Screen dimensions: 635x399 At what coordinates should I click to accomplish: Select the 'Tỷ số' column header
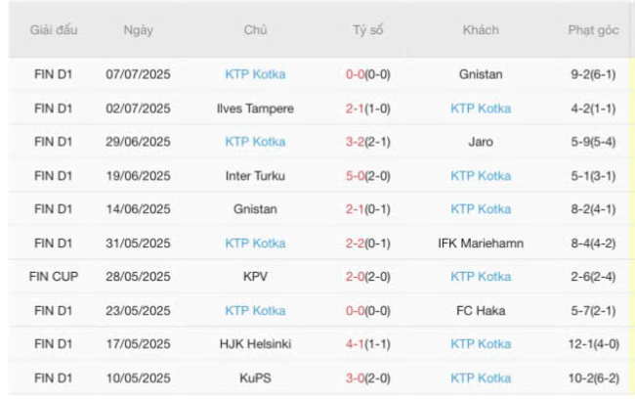[x=368, y=30]
